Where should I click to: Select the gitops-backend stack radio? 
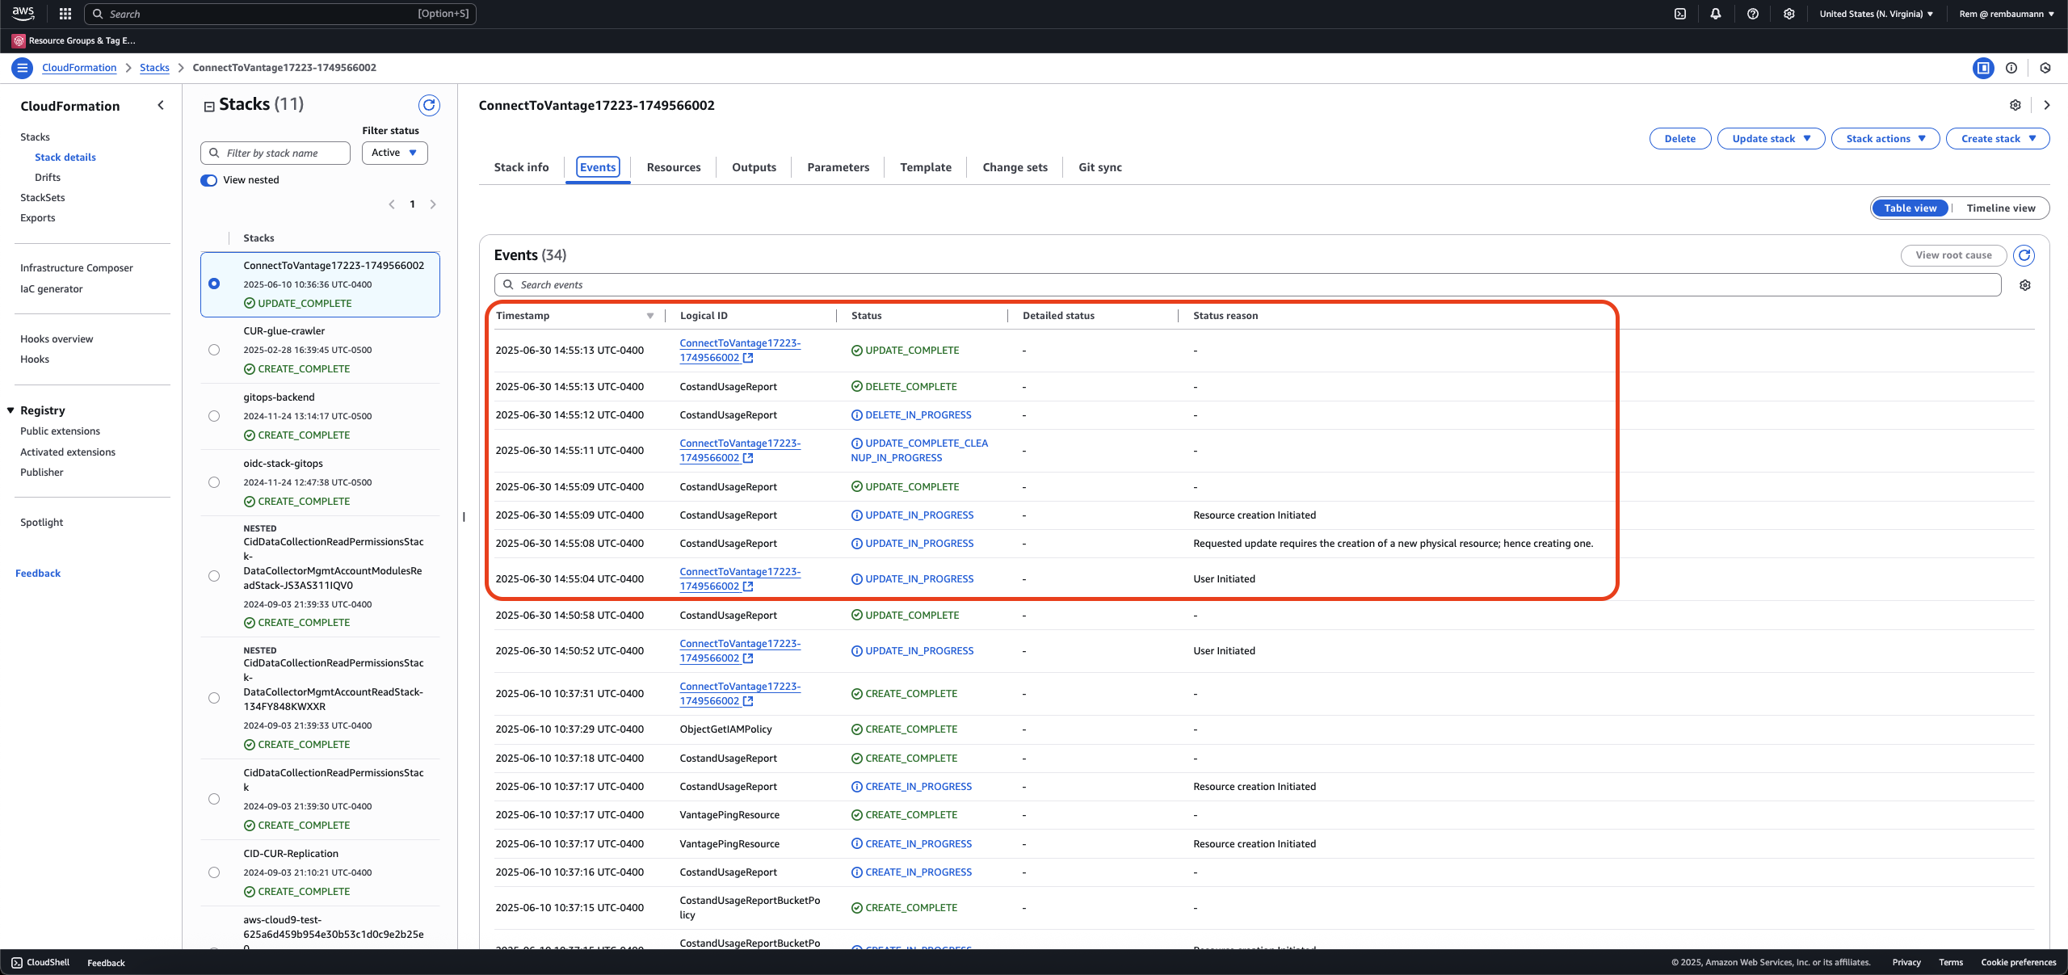214,416
